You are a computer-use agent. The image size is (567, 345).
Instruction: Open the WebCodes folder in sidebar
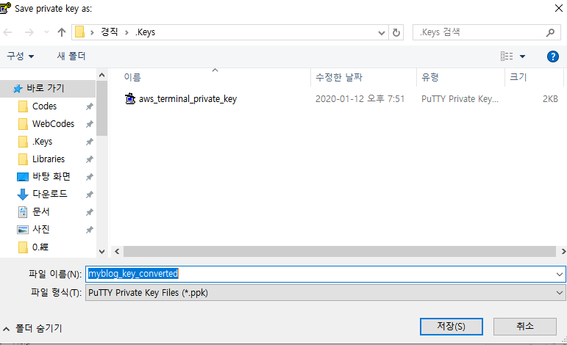53,124
